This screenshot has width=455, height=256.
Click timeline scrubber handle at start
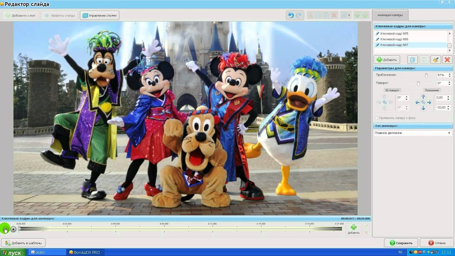coord(20,229)
